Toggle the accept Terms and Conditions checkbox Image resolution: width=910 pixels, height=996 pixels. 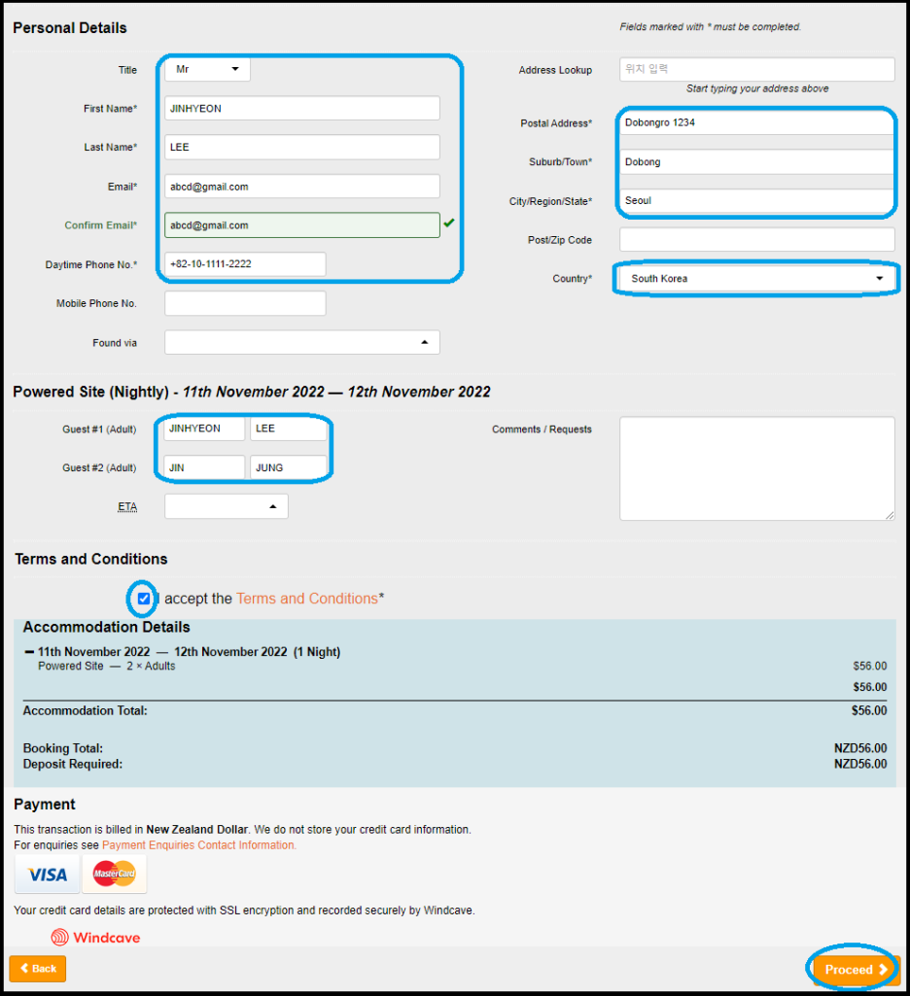click(144, 599)
